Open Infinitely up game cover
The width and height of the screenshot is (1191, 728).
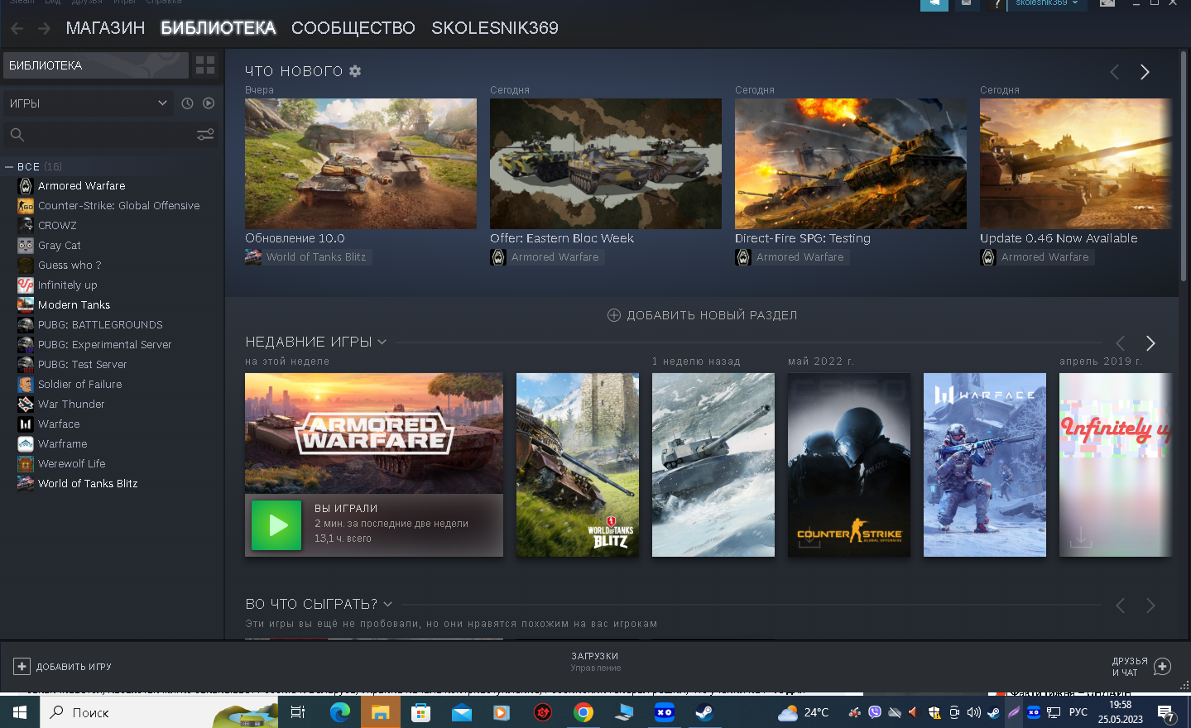point(1116,465)
